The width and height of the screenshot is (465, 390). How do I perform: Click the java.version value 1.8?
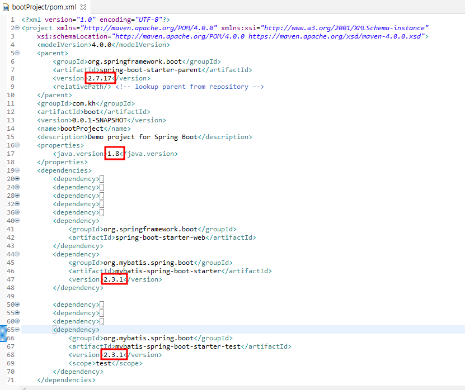[x=113, y=154]
